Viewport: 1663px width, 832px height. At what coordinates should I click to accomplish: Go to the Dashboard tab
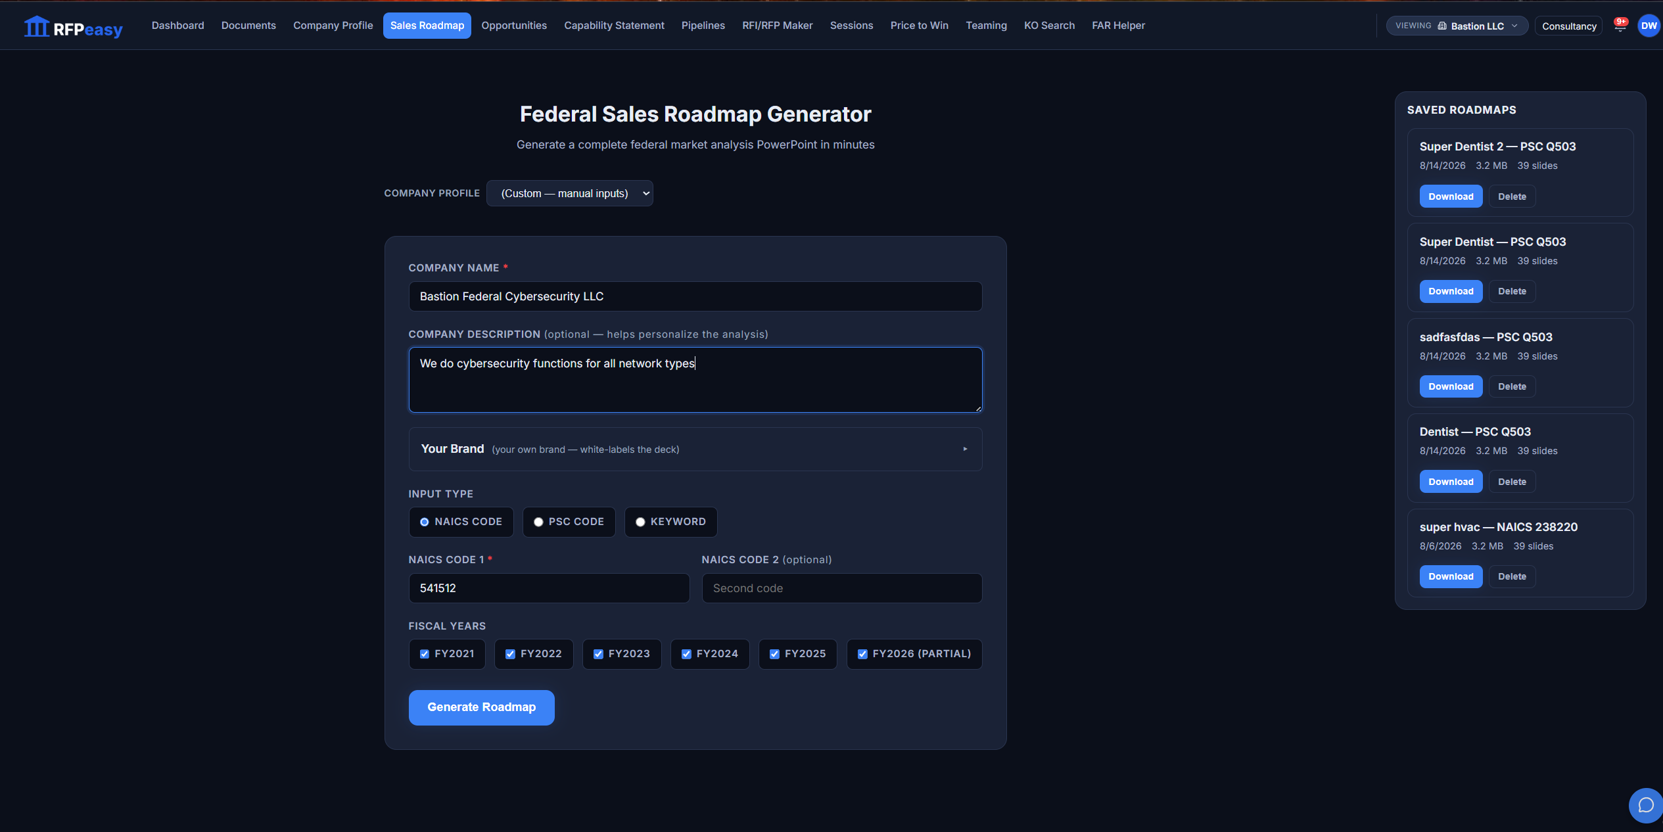[177, 26]
